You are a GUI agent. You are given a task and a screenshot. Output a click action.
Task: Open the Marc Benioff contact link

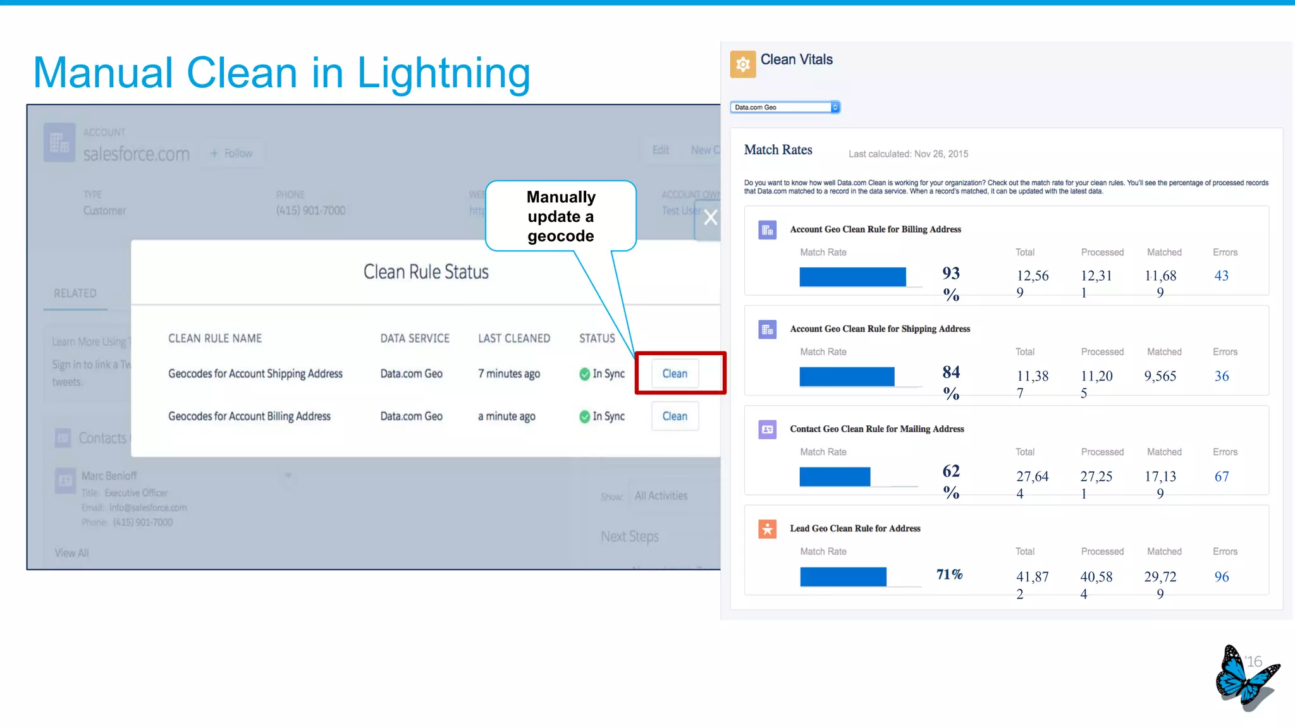tap(109, 475)
